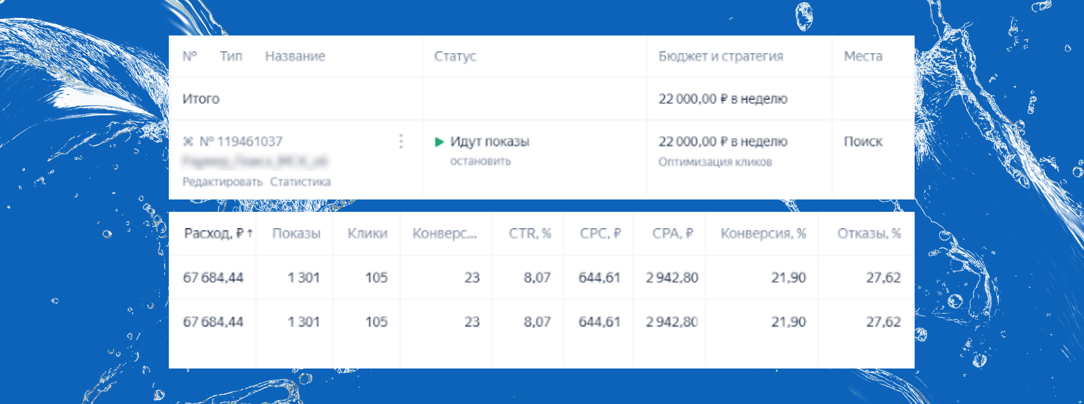The height and width of the screenshot is (404, 1084).
Task: Click the Редактировать link
Action: click(x=222, y=182)
